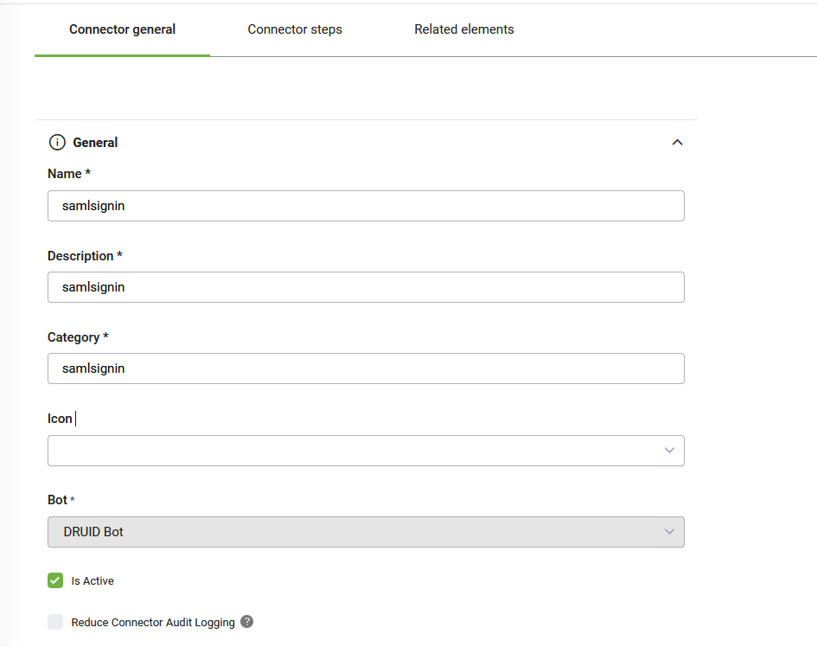Image resolution: width=817 pixels, height=647 pixels.
Task: Click into the Description input field
Action: pos(366,287)
